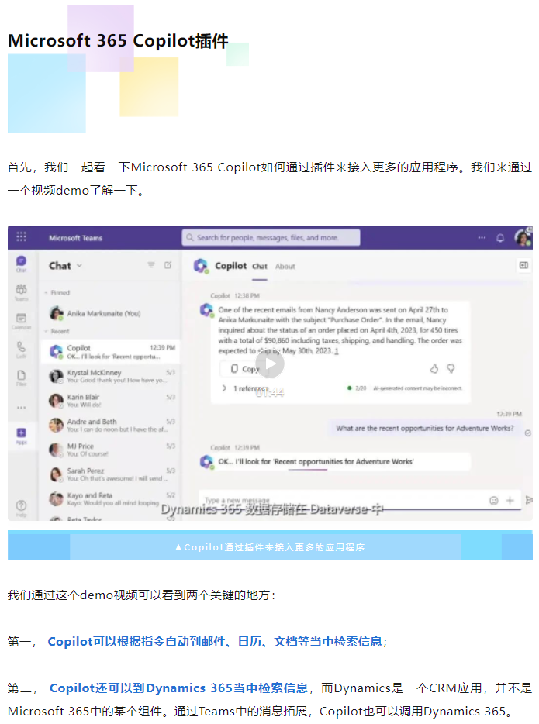Open the side panel icon in header
Screen dimensions: 539x724
(523, 265)
